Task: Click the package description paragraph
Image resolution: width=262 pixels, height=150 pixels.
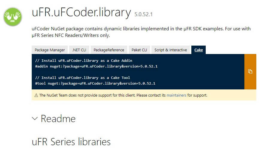Action: (x=141, y=32)
